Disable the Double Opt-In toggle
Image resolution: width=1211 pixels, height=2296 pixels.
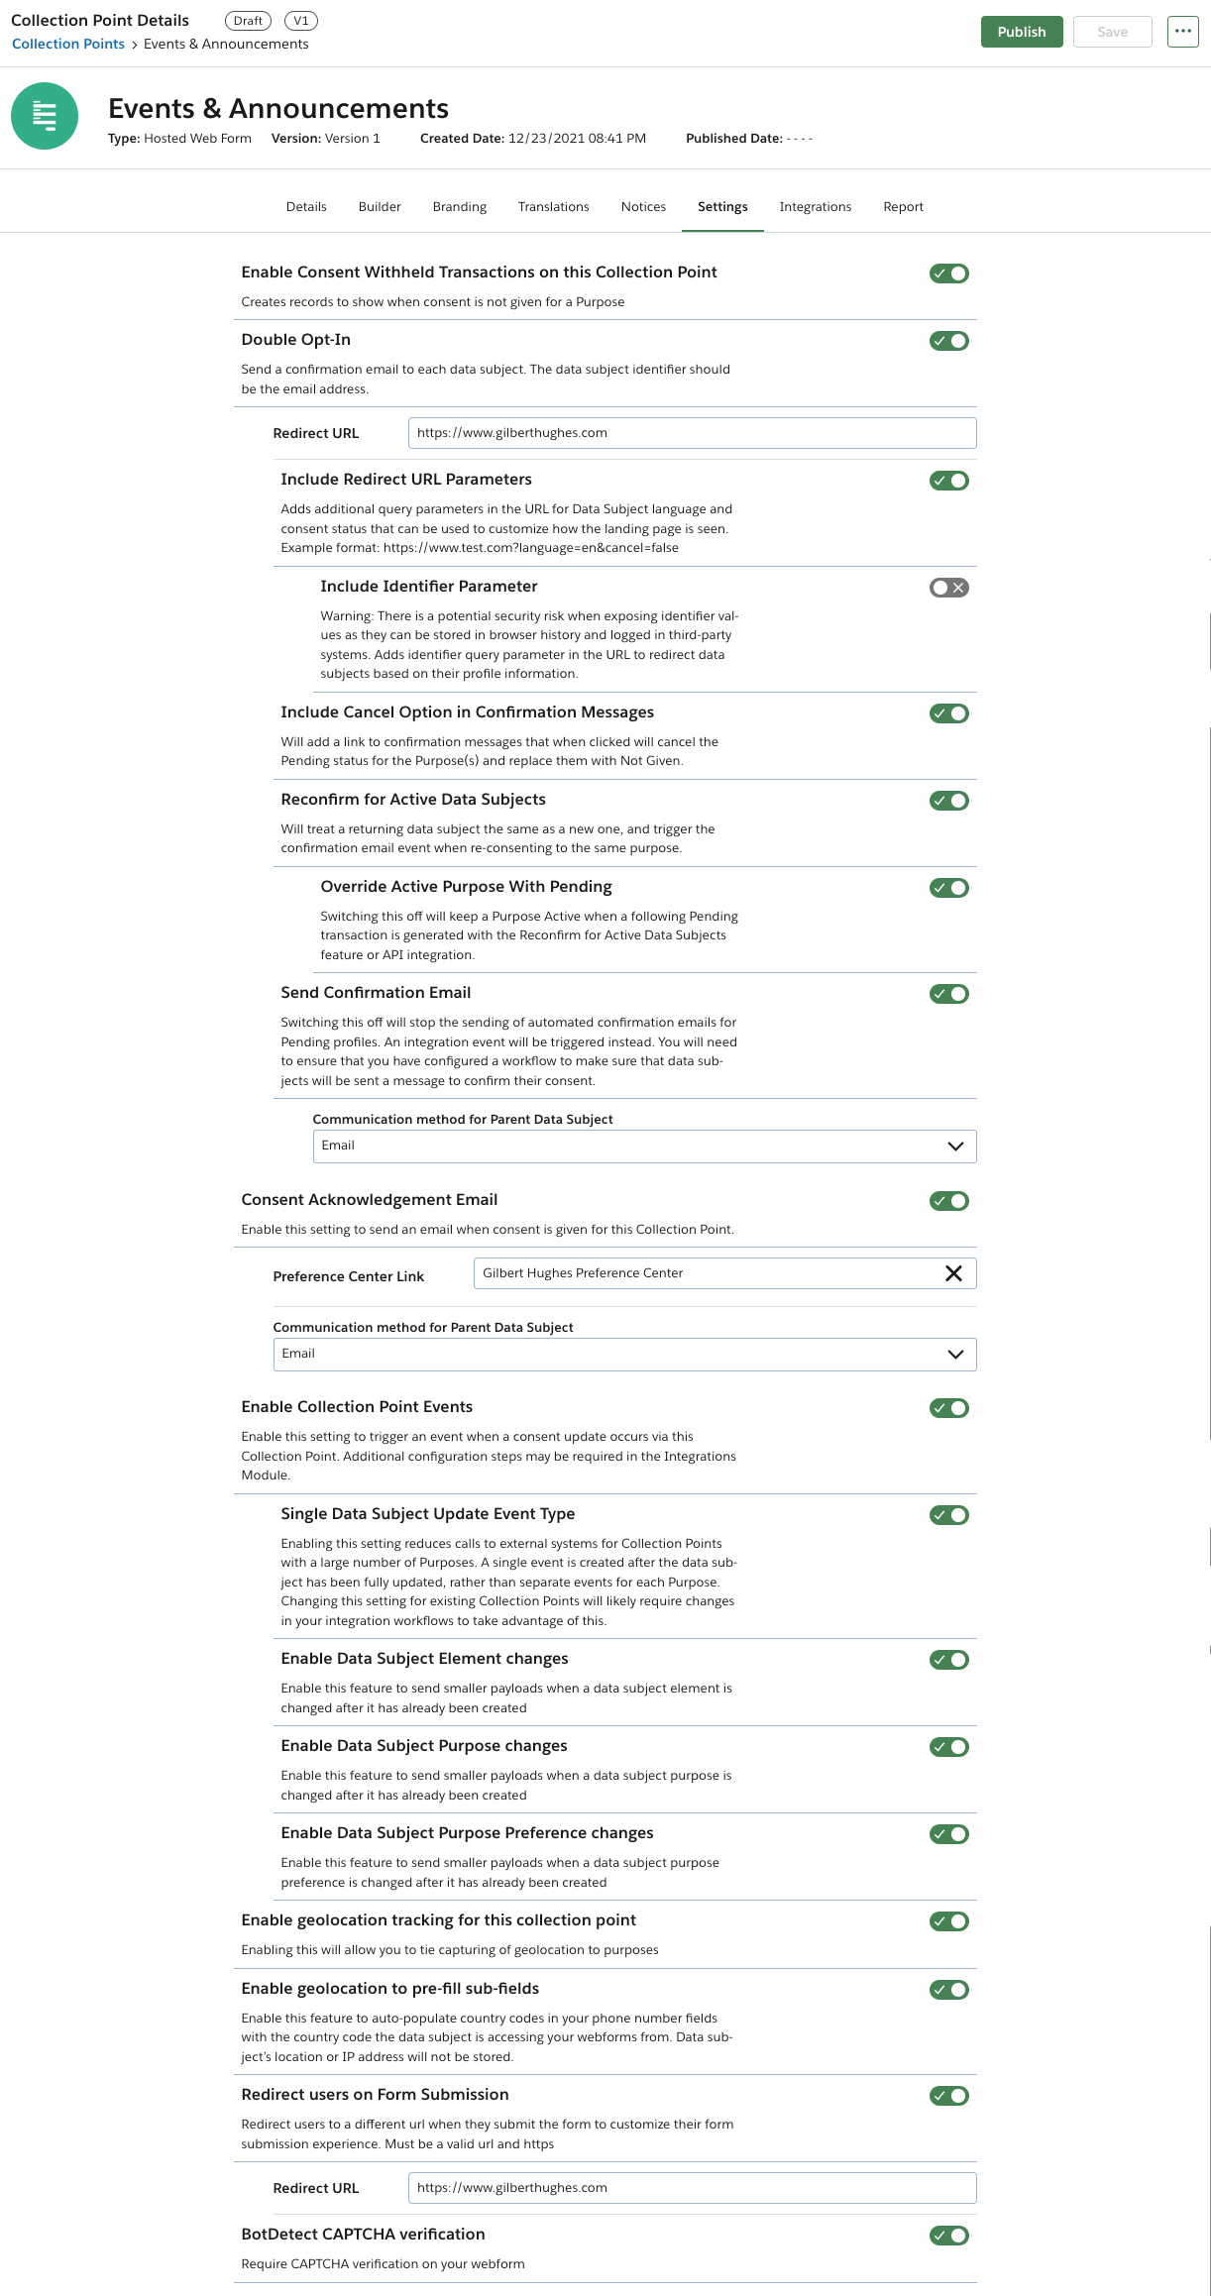[947, 340]
